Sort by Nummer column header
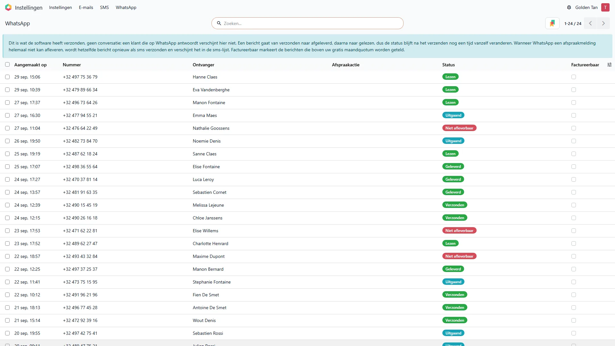Image resolution: width=615 pixels, height=346 pixels. (x=72, y=65)
